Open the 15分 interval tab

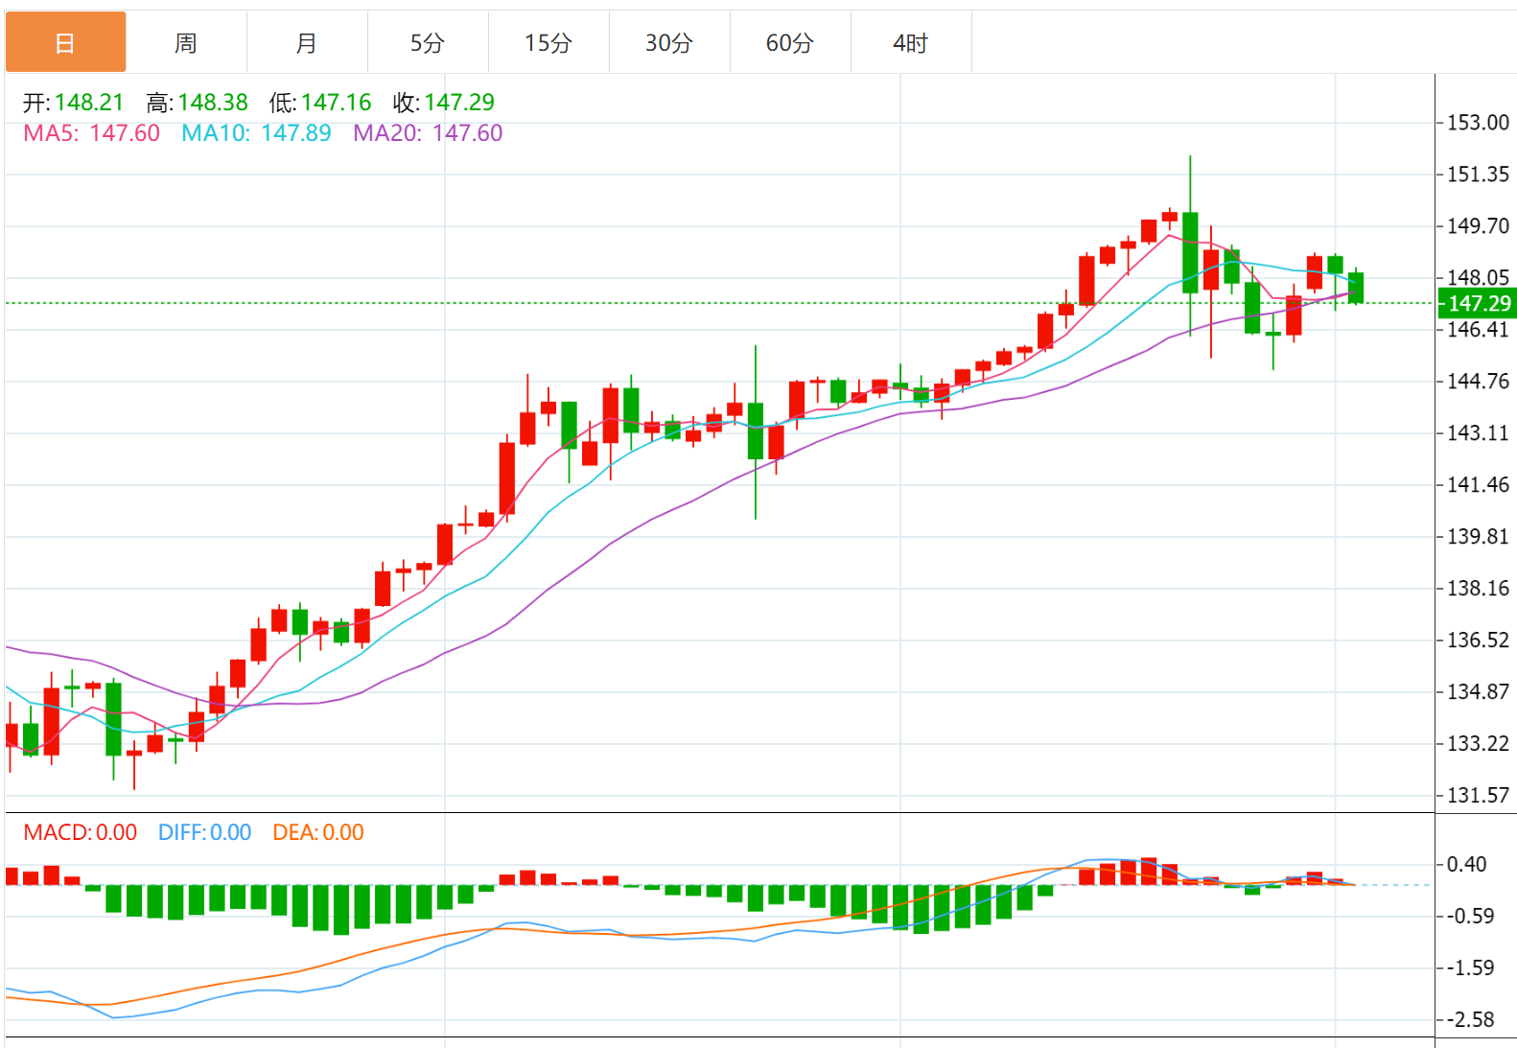(x=548, y=42)
